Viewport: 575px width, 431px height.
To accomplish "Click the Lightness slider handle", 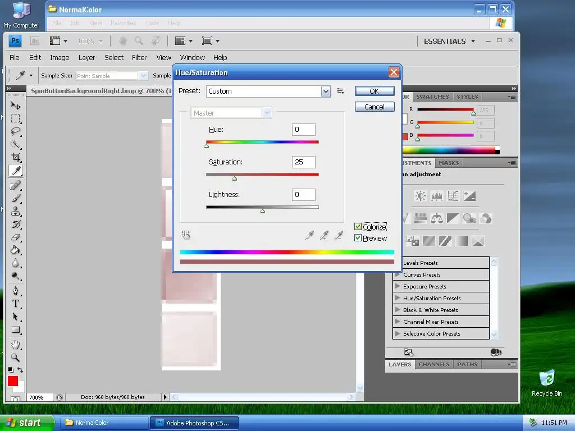I will [263, 211].
